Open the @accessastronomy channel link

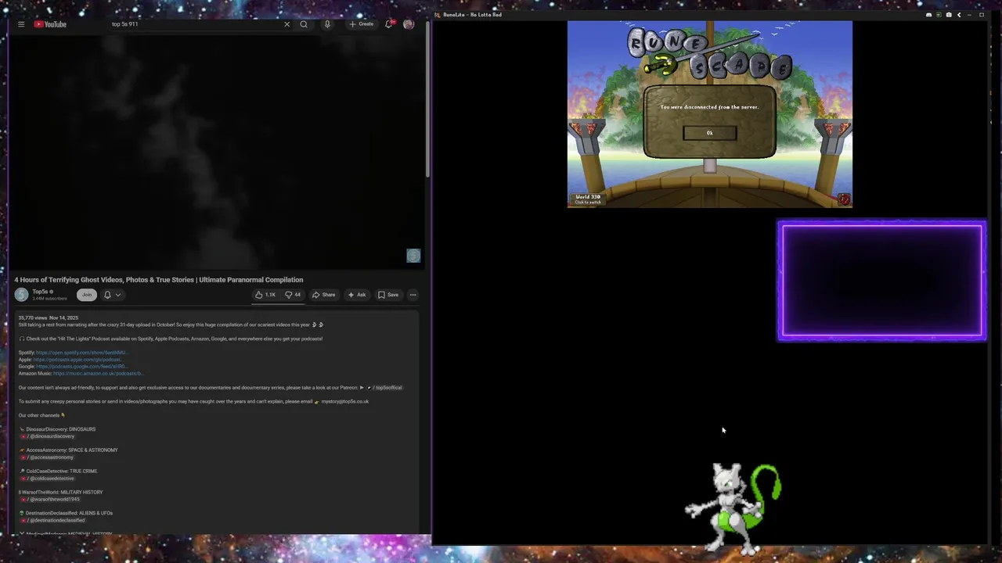pos(48,457)
